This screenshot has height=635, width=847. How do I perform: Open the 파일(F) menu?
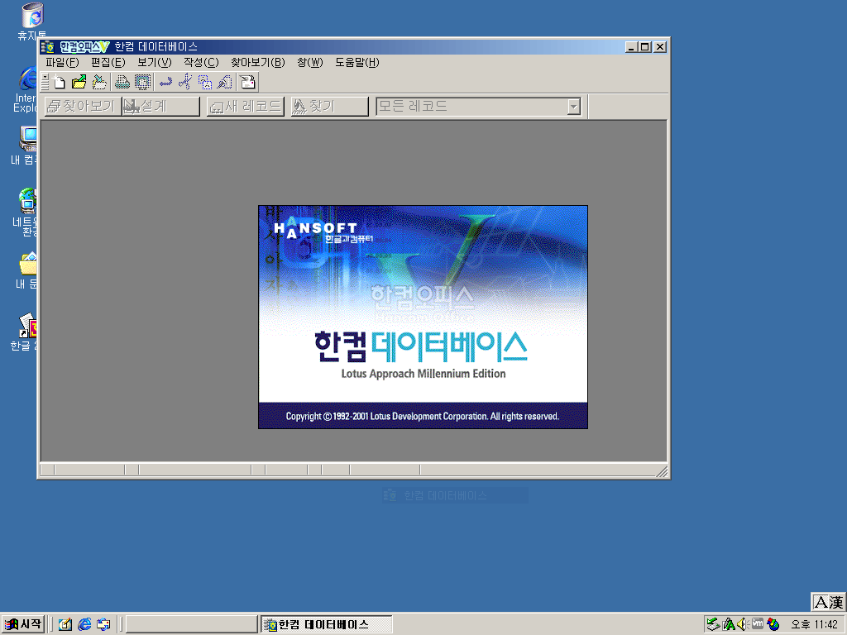(x=62, y=63)
